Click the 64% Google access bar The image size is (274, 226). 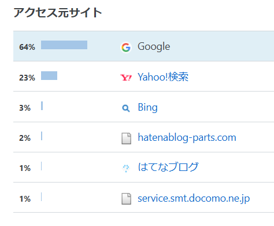[x=64, y=45]
